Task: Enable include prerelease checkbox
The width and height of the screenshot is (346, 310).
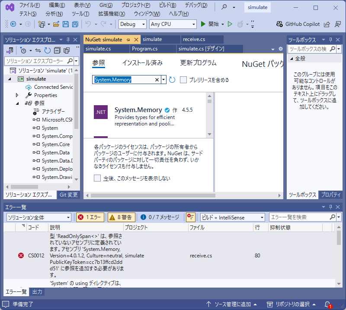Action: pyautogui.click(x=183, y=80)
